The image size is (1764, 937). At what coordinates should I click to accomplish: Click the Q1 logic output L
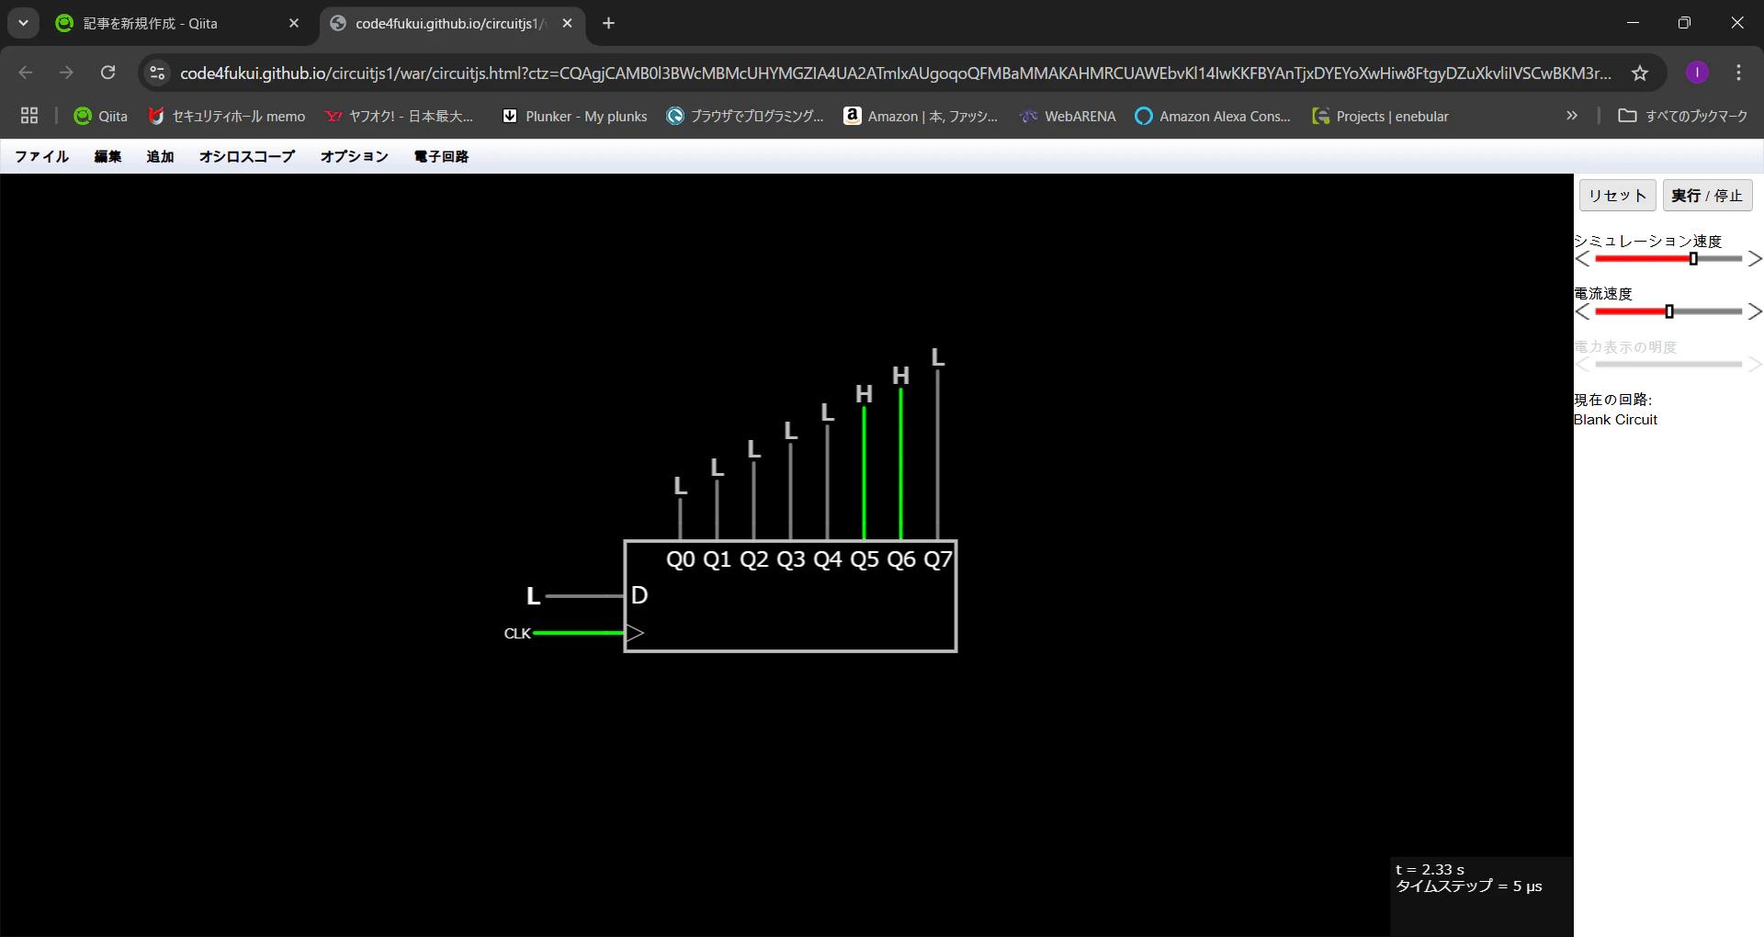point(717,468)
